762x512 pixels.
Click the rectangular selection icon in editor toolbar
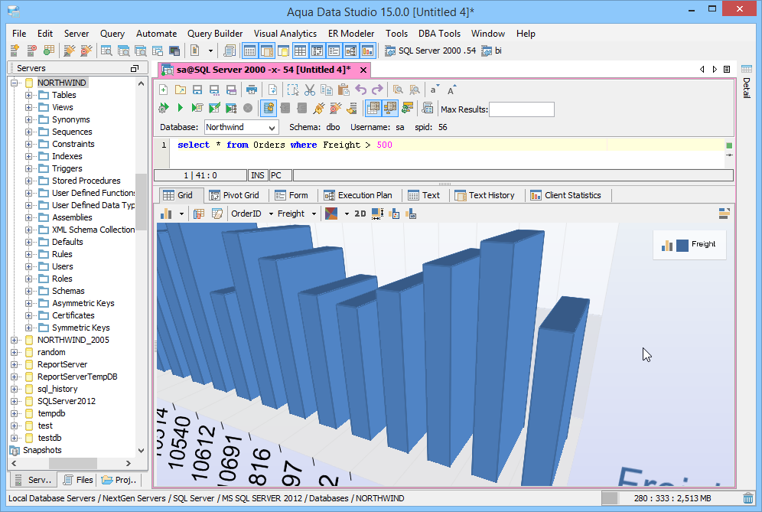tap(292, 90)
